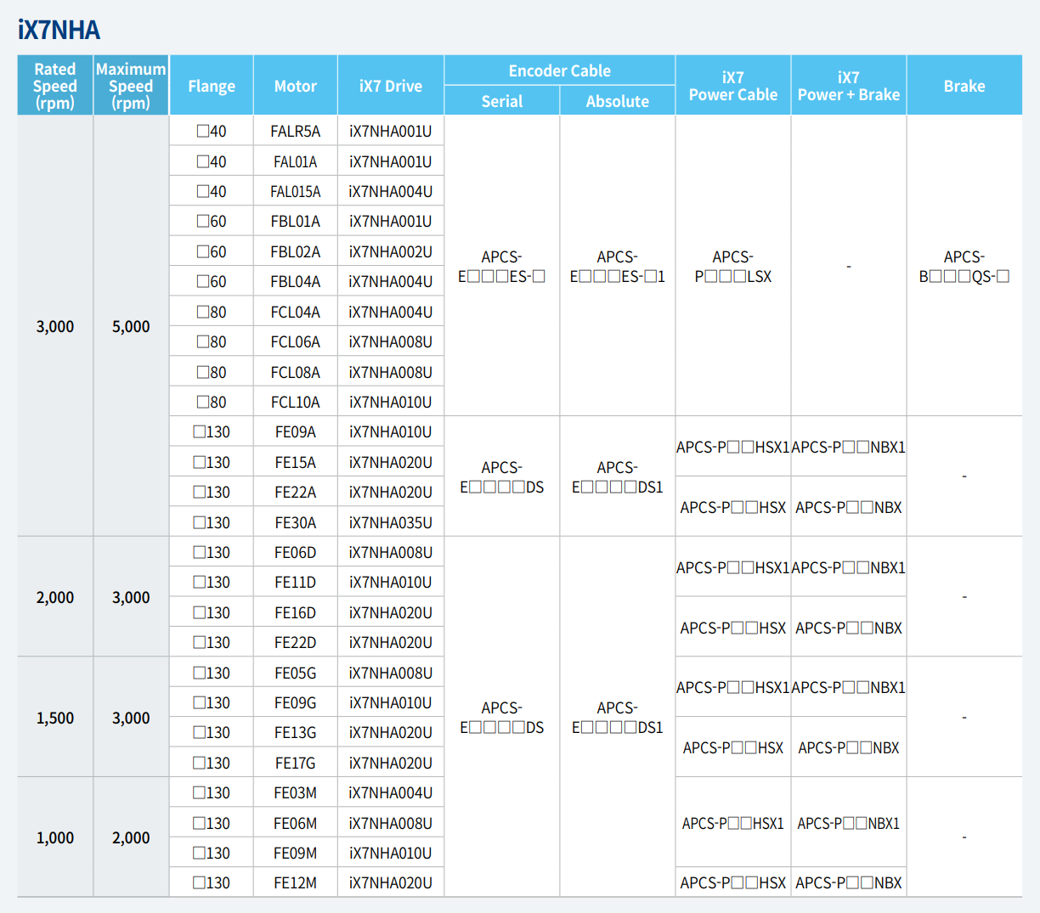Click the 1,500 rated speed cell
1040x913 pixels.
pyautogui.click(x=54, y=718)
